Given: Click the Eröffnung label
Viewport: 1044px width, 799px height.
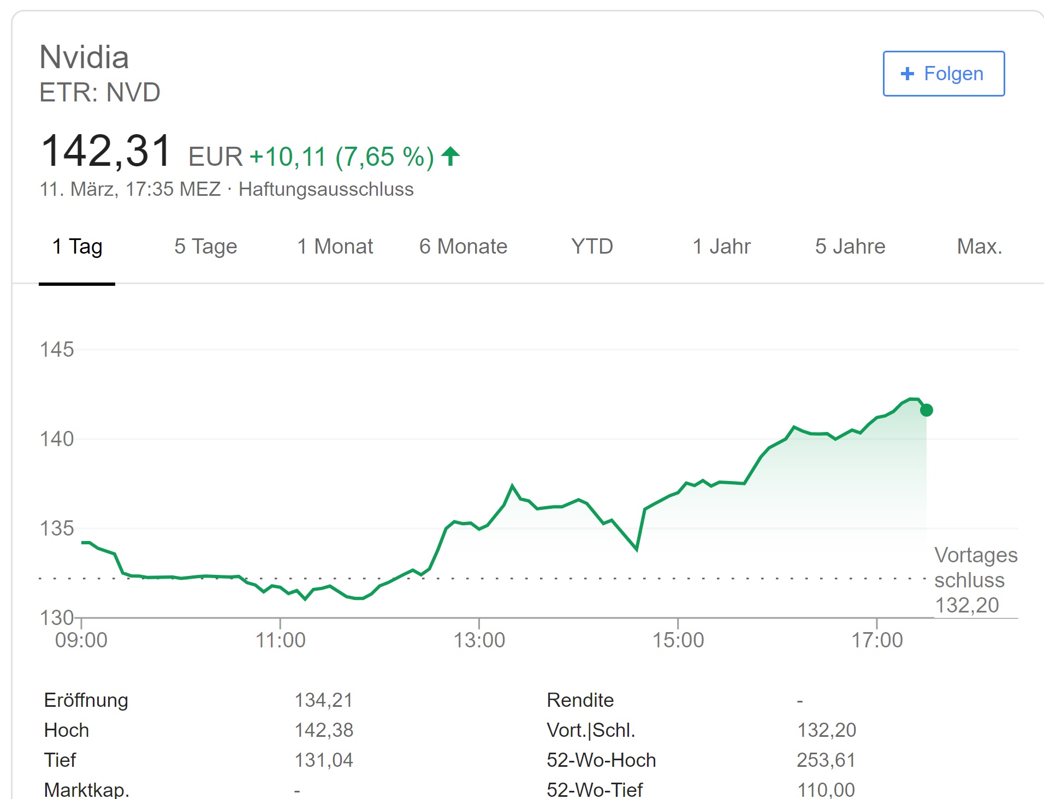Looking at the screenshot, I should tap(86, 700).
